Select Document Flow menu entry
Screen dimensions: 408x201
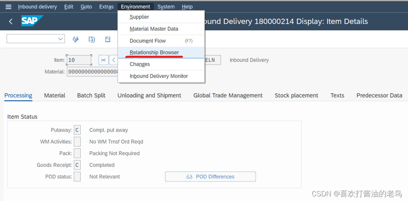point(161,41)
